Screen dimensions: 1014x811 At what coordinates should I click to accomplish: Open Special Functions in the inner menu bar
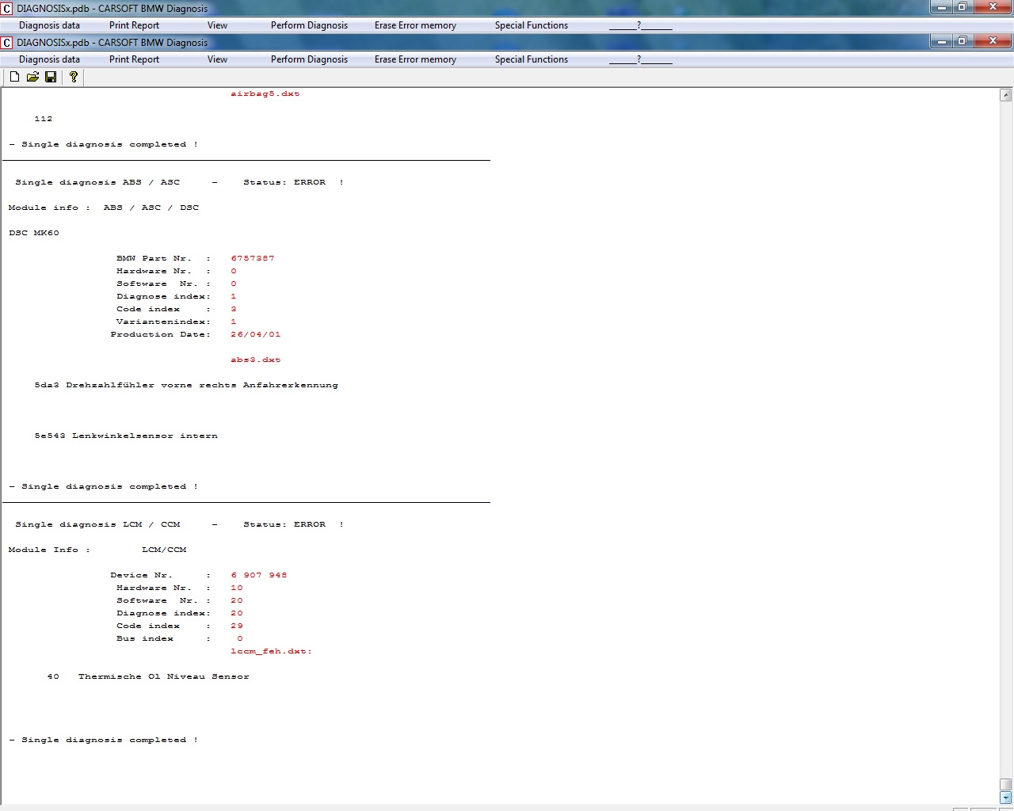[531, 59]
